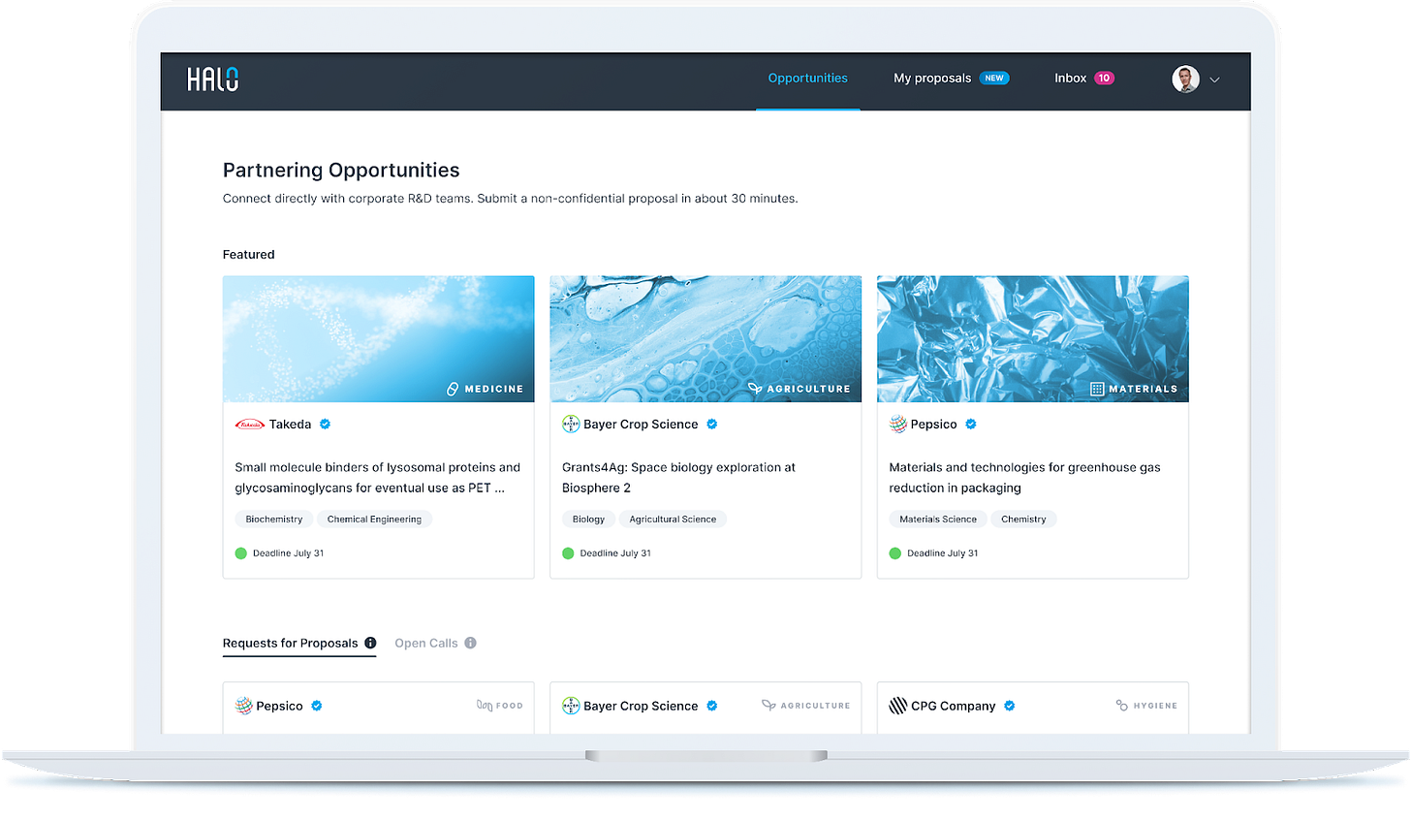Open greenhouse gas reduction in packaging title
This screenshot has width=1411, height=820.
click(x=1024, y=478)
